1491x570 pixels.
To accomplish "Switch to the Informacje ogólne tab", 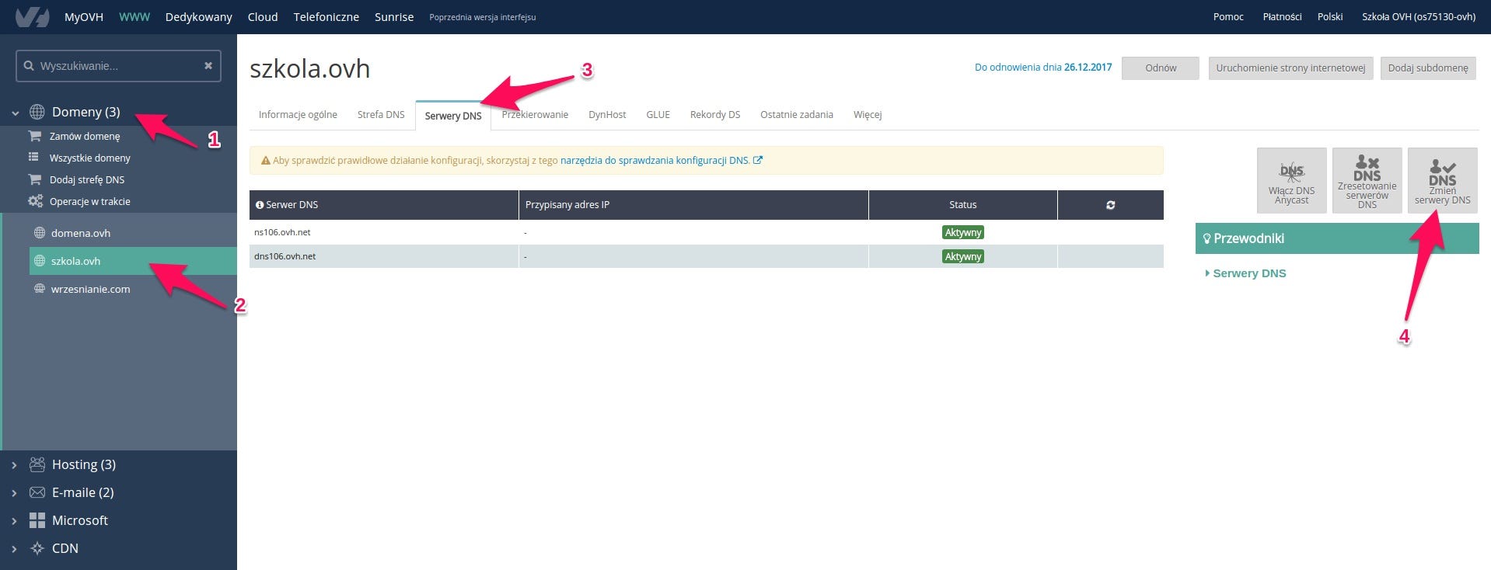I will tap(298, 115).
